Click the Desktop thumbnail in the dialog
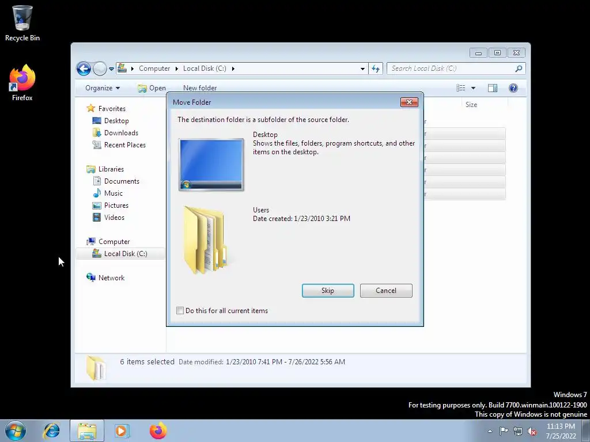Viewport: 590px width, 442px height. pyautogui.click(x=211, y=165)
